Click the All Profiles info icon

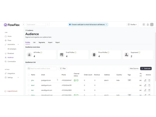(x=41, y=52)
